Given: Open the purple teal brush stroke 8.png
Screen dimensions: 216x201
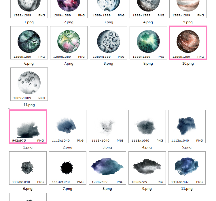Looking at the screenshot, I should click(107, 168).
